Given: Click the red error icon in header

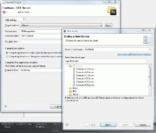Looking at the screenshot, I should pos(4,12).
